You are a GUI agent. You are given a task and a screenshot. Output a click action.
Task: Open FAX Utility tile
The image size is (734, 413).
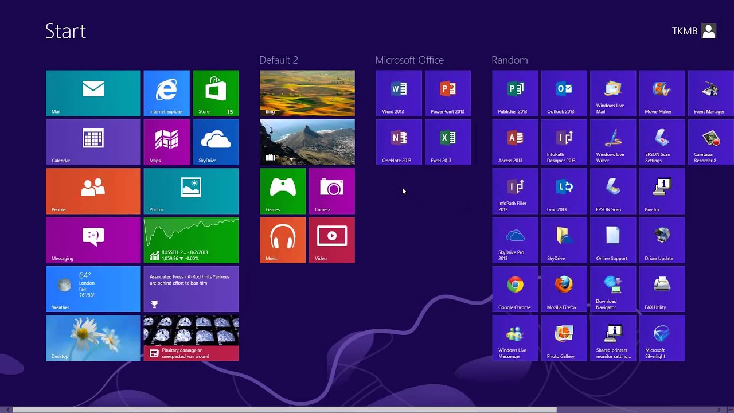coord(662,289)
